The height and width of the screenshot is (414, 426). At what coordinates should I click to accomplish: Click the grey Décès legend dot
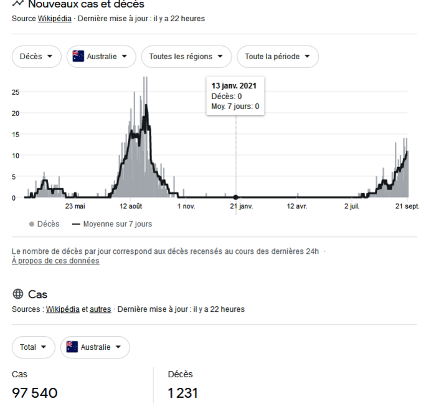pos(32,224)
